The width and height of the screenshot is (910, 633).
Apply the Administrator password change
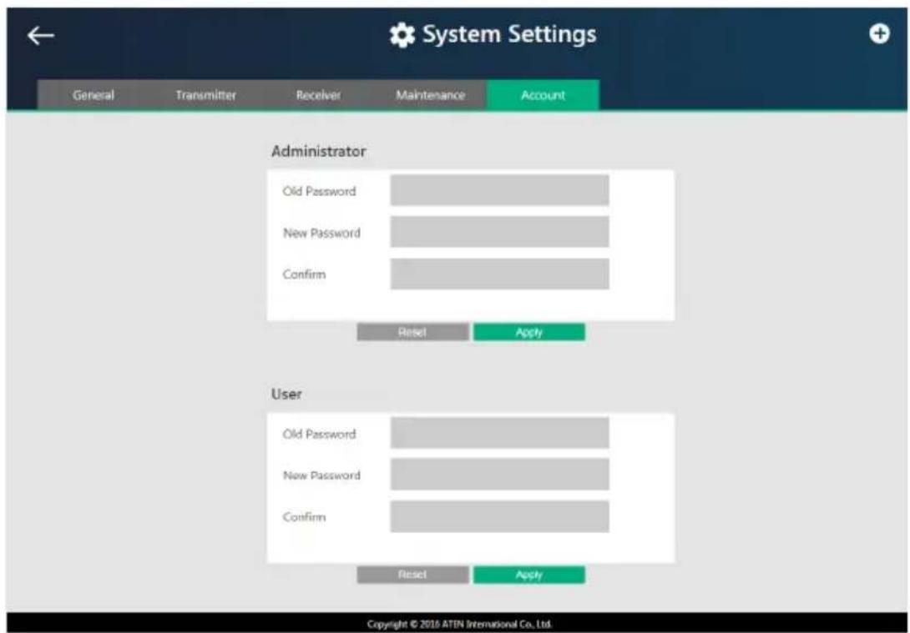[x=529, y=332]
